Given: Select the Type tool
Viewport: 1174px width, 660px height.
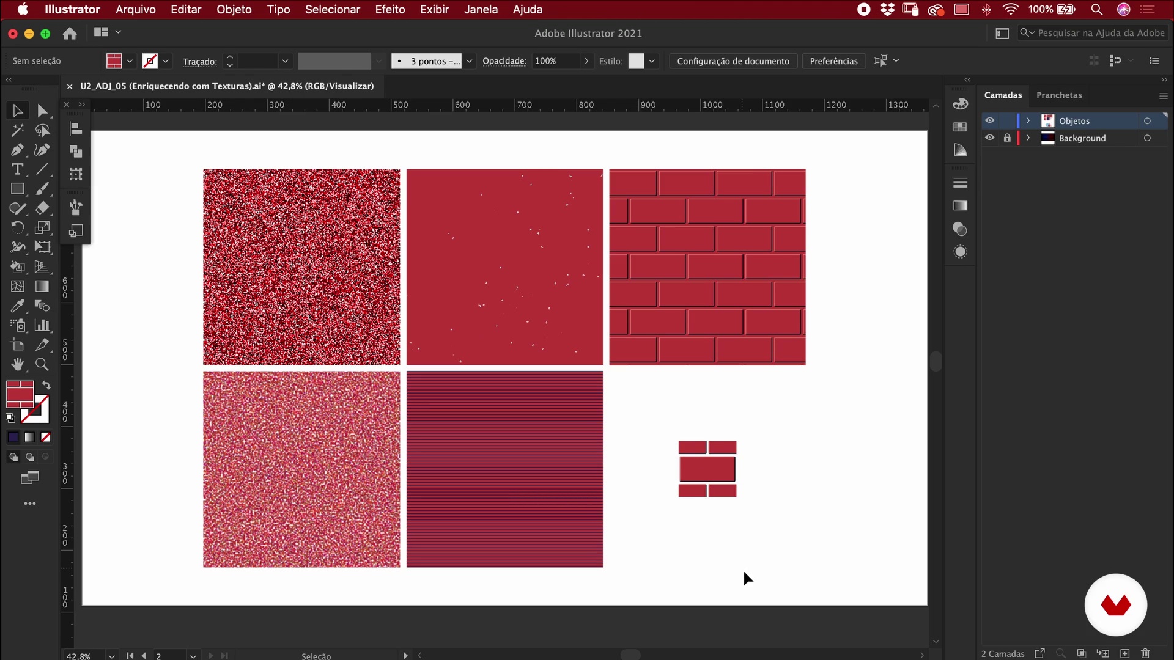Looking at the screenshot, I should pos(17,169).
